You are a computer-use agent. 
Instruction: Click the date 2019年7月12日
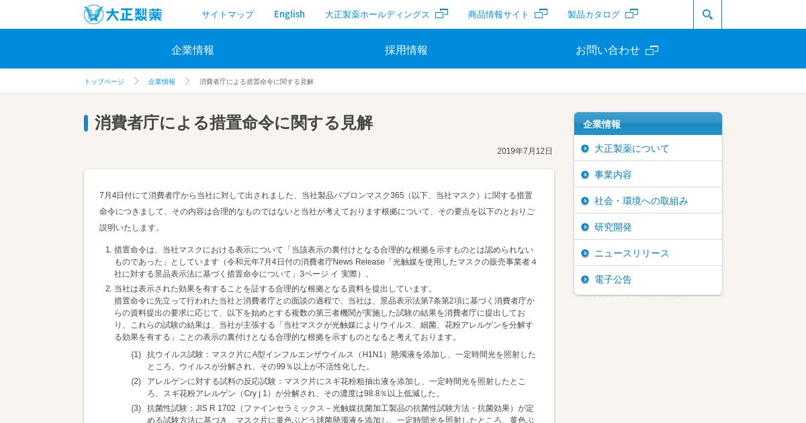pos(525,151)
